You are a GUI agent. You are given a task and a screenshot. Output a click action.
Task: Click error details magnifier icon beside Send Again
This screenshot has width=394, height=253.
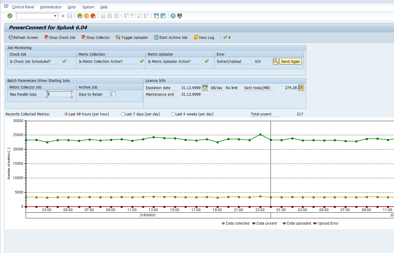(x=276, y=61)
